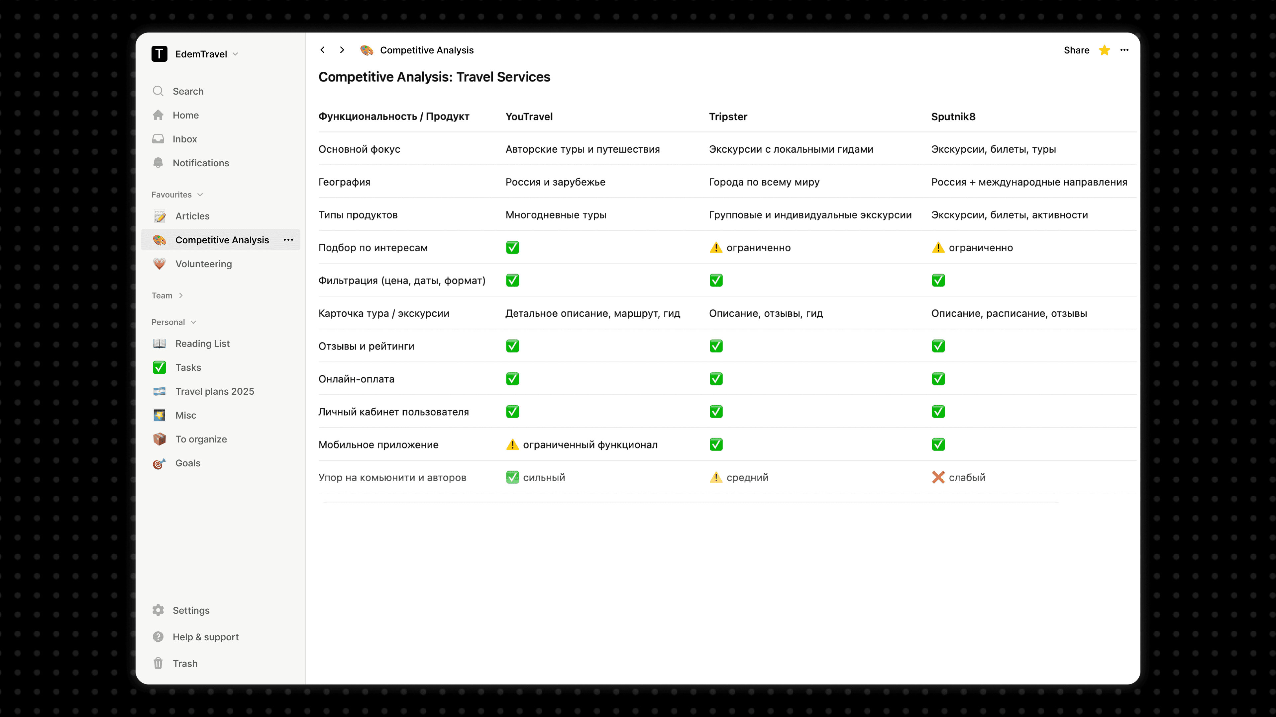
Task: Click Competitive Analysis item's three-dot menu
Action: click(288, 240)
